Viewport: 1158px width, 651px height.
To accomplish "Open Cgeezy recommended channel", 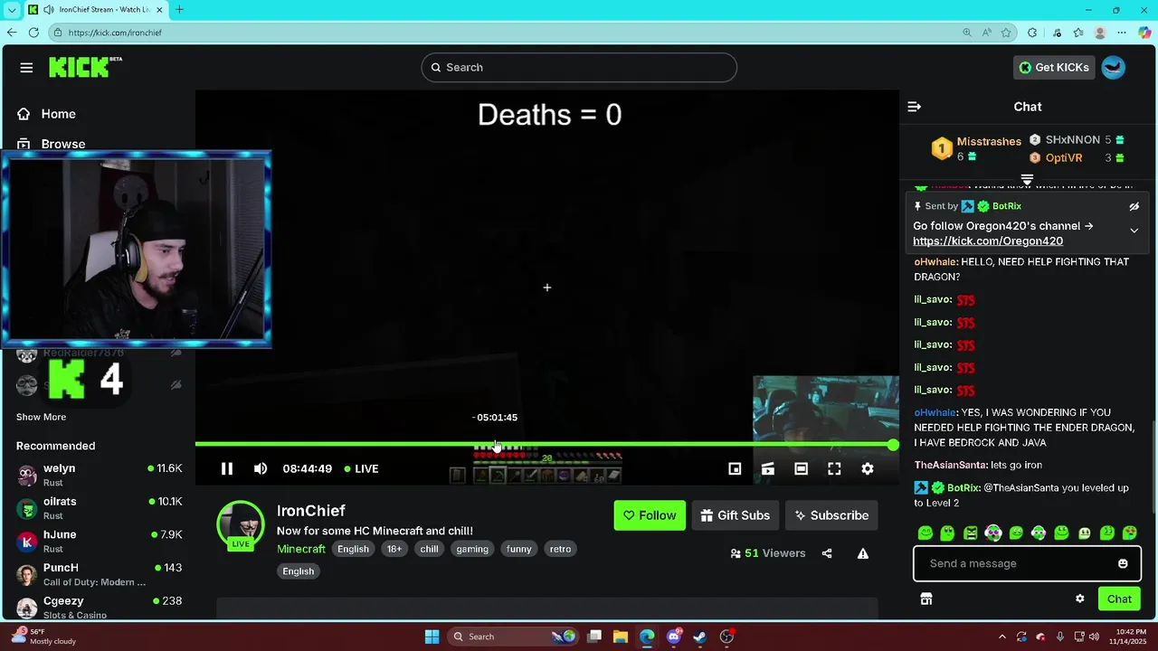I will [98, 607].
